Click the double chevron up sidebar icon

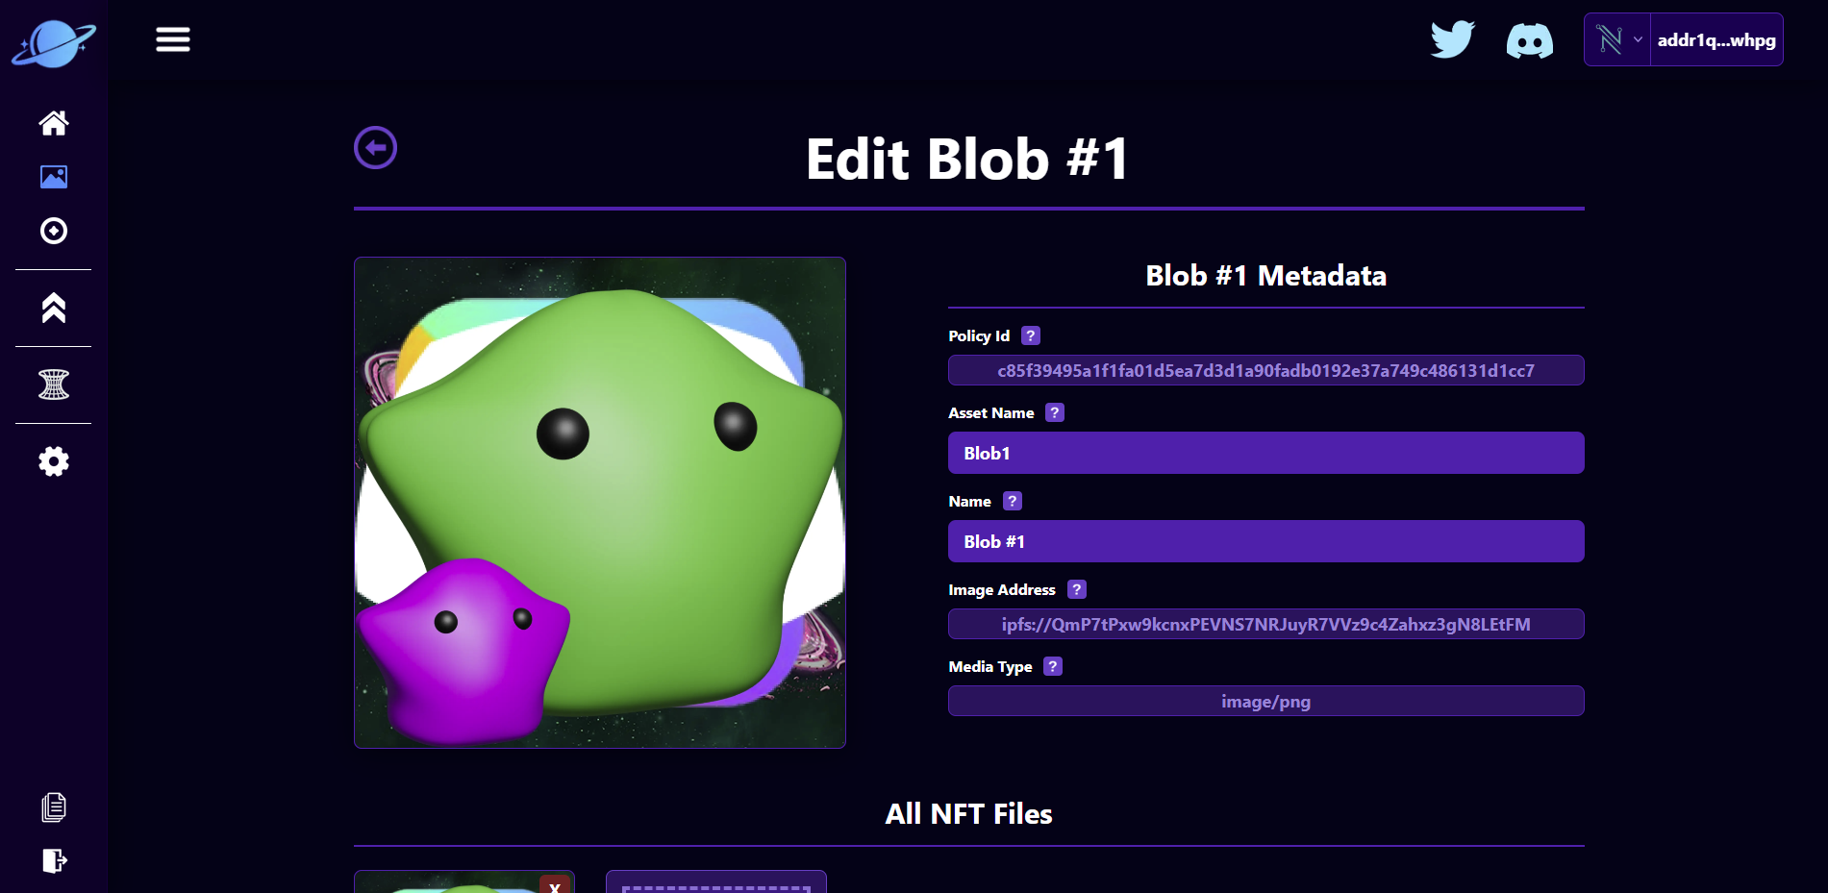54,308
